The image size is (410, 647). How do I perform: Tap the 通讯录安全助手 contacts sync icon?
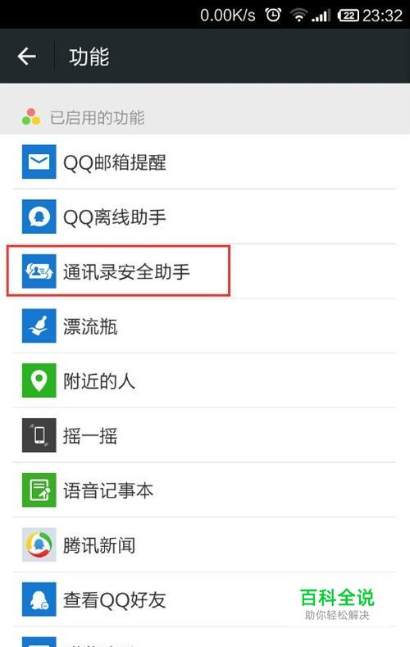39,271
